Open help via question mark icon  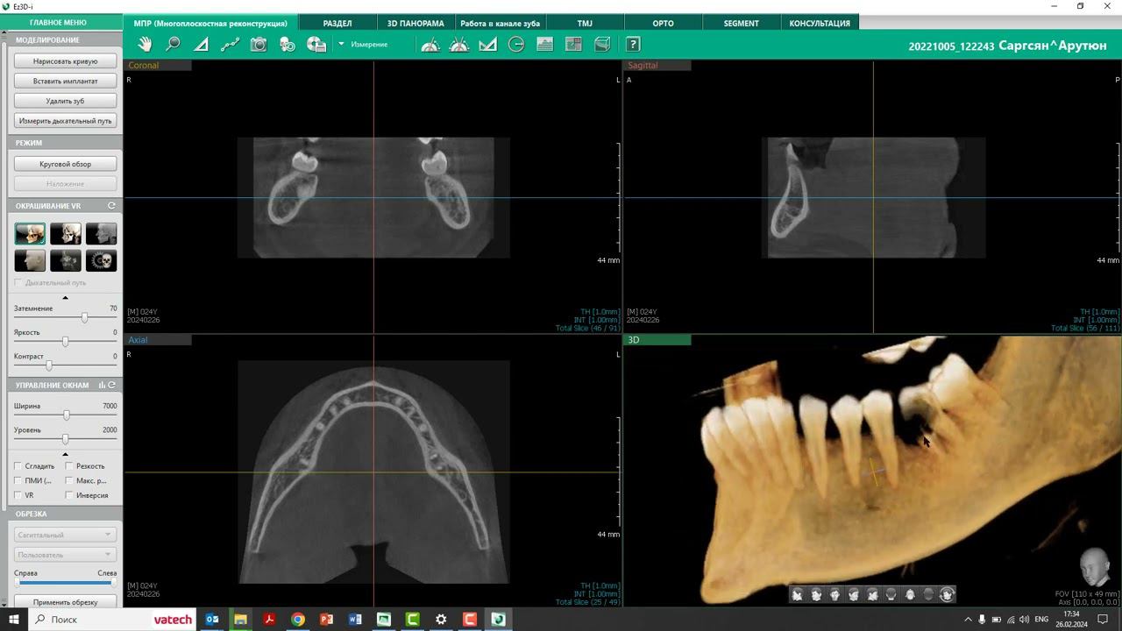[633, 45]
